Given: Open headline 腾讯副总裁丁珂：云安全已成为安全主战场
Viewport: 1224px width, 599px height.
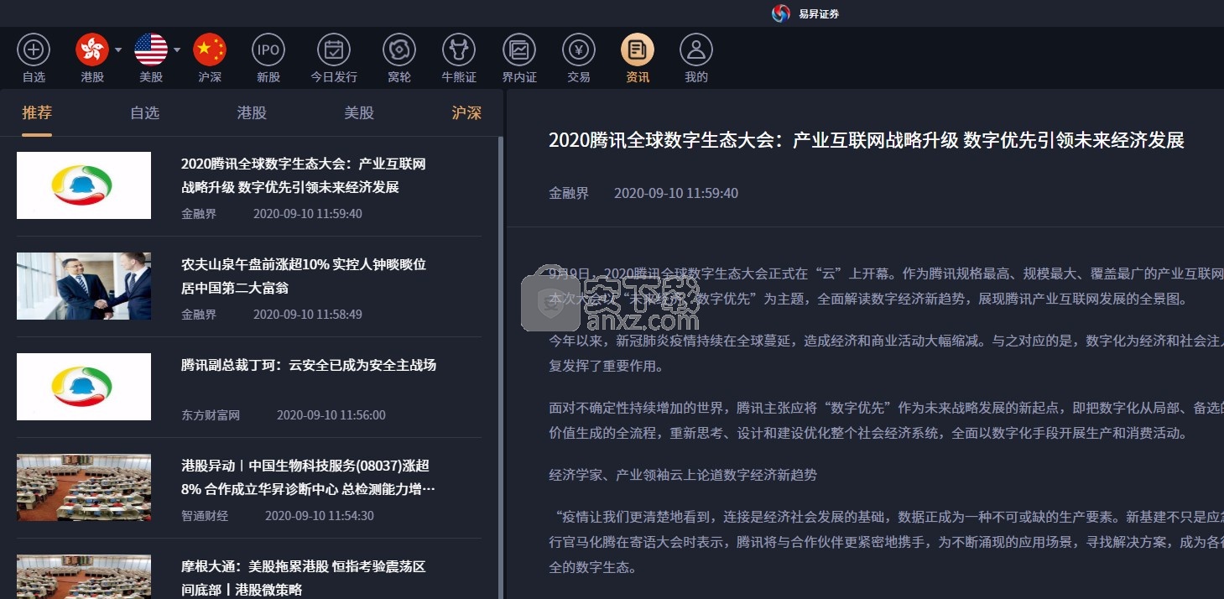Looking at the screenshot, I should click(309, 365).
